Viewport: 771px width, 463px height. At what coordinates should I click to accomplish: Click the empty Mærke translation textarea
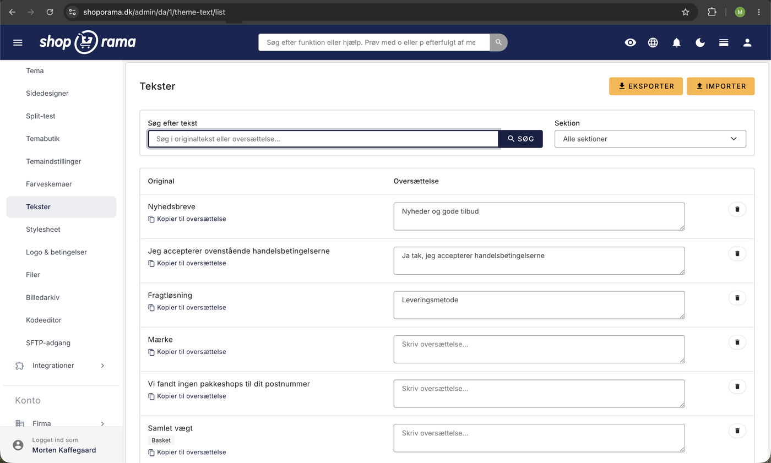point(539,349)
